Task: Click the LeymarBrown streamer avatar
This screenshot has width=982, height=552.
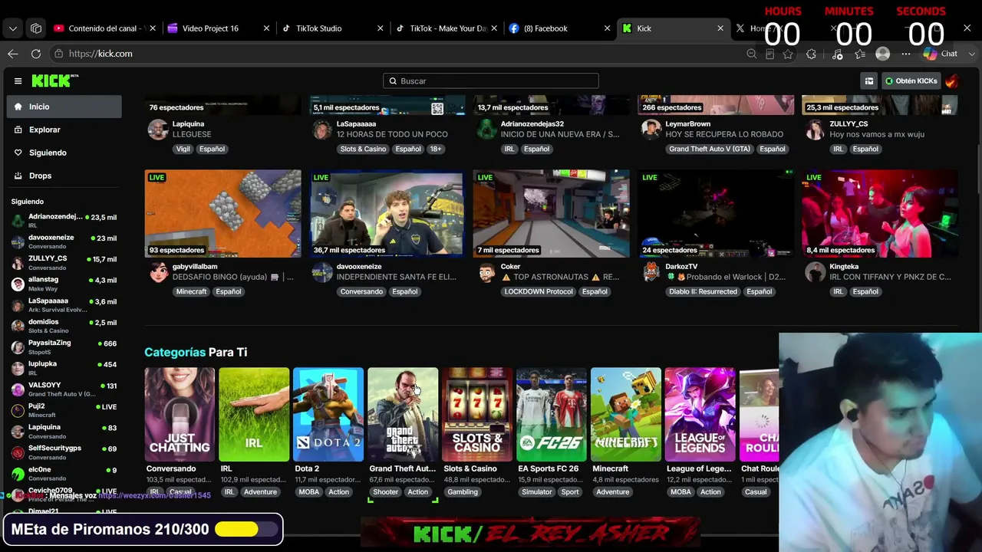Action: [x=651, y=130]
